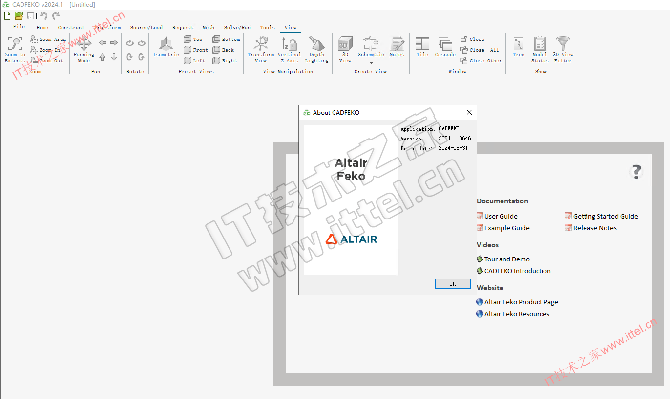Switch to the Home ribbon tab
Image resolution: width=670 pixels, height=399 pixels.
tap(42, 28)
